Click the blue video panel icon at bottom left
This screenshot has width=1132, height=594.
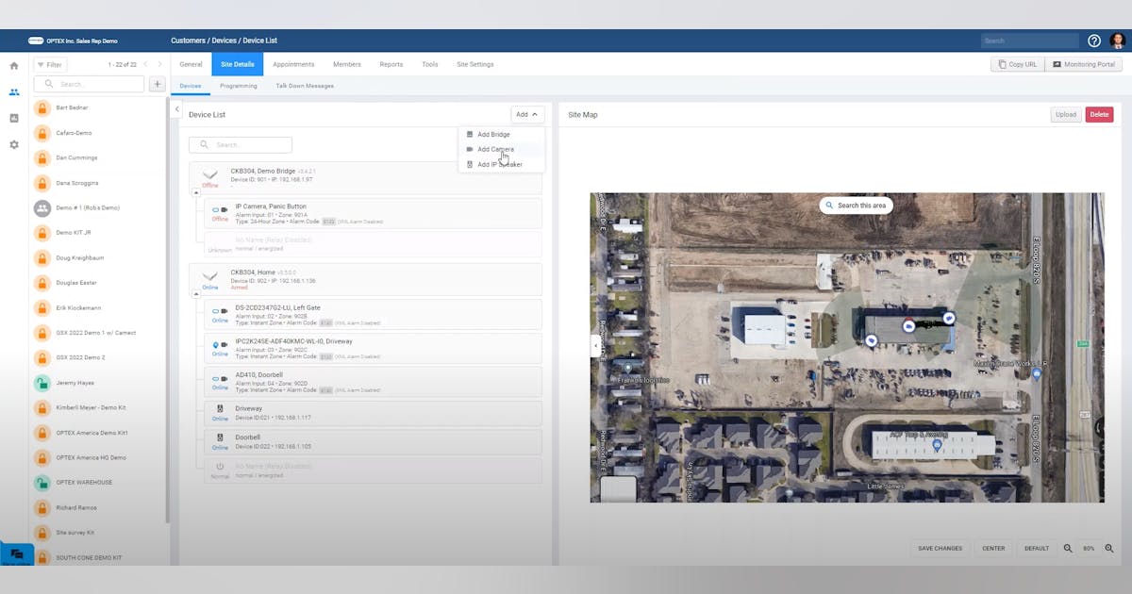tap(17, 554)
